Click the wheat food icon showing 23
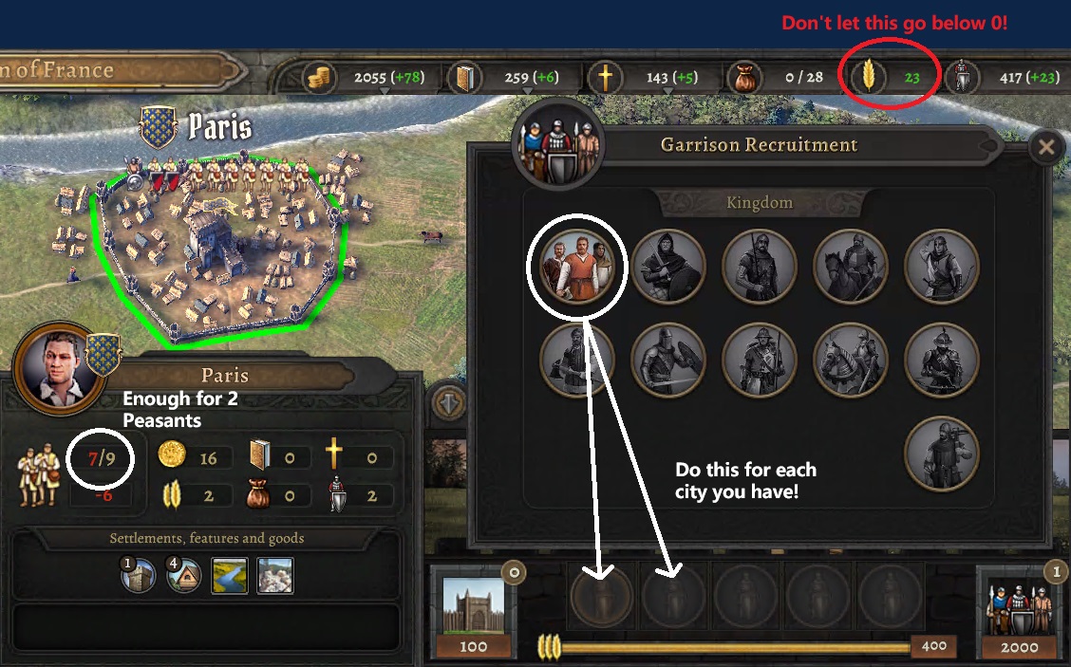 (x=868, y=76)
